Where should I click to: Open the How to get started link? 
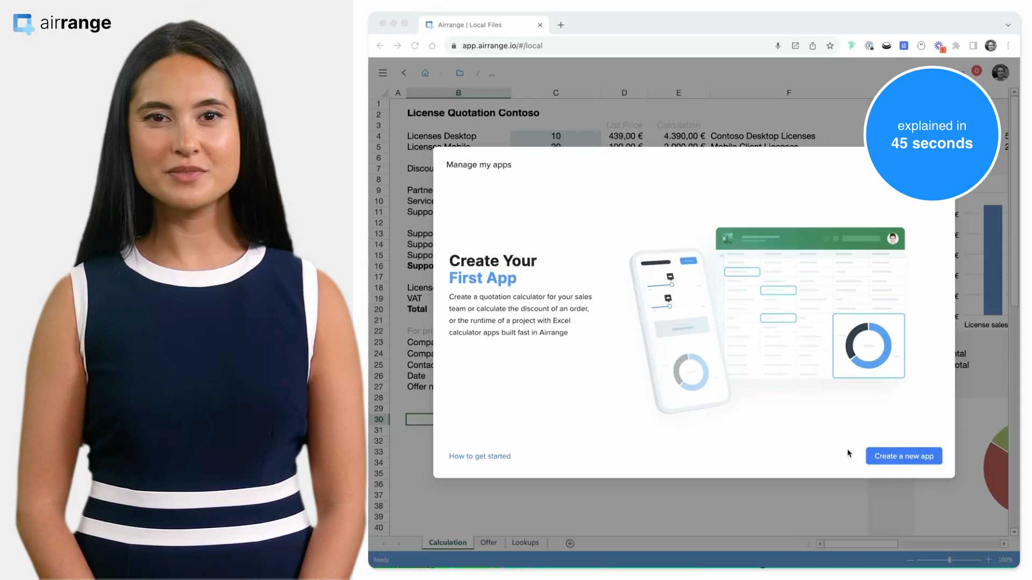click(x=479, y=456)
